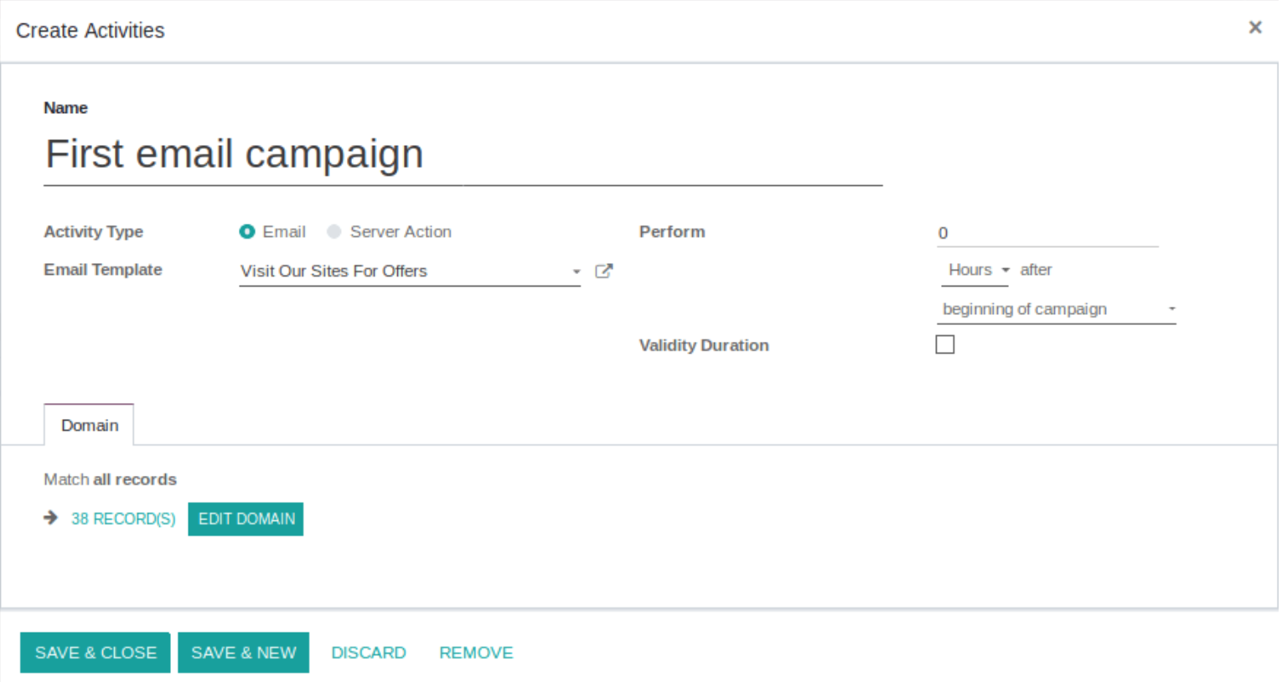Open the 38 RECORD(S) link
This screenshot has width=1282, height=682.
(123, 519)
